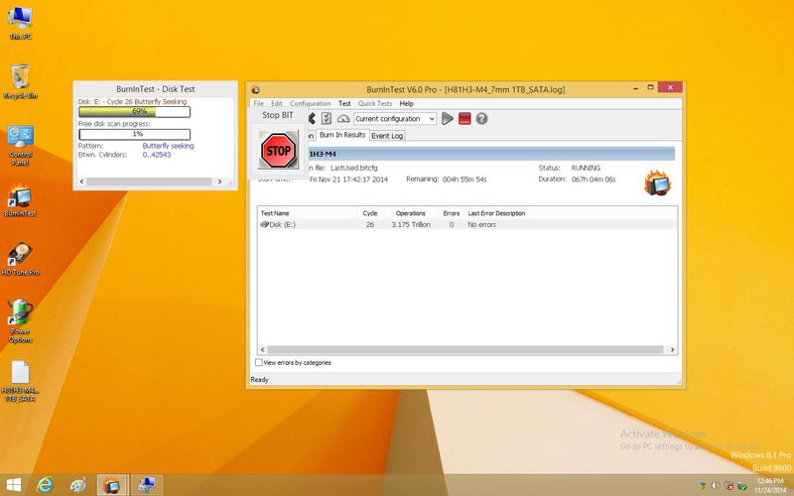Click the flaming computer BurnInTest logo
794x496 pixels.
point(657,183)
